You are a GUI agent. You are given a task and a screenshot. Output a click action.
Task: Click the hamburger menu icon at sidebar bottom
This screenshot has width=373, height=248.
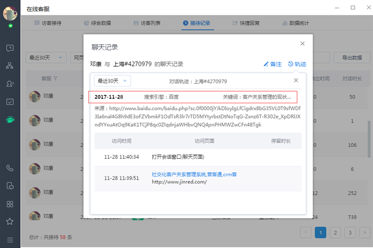coord(10,239)
